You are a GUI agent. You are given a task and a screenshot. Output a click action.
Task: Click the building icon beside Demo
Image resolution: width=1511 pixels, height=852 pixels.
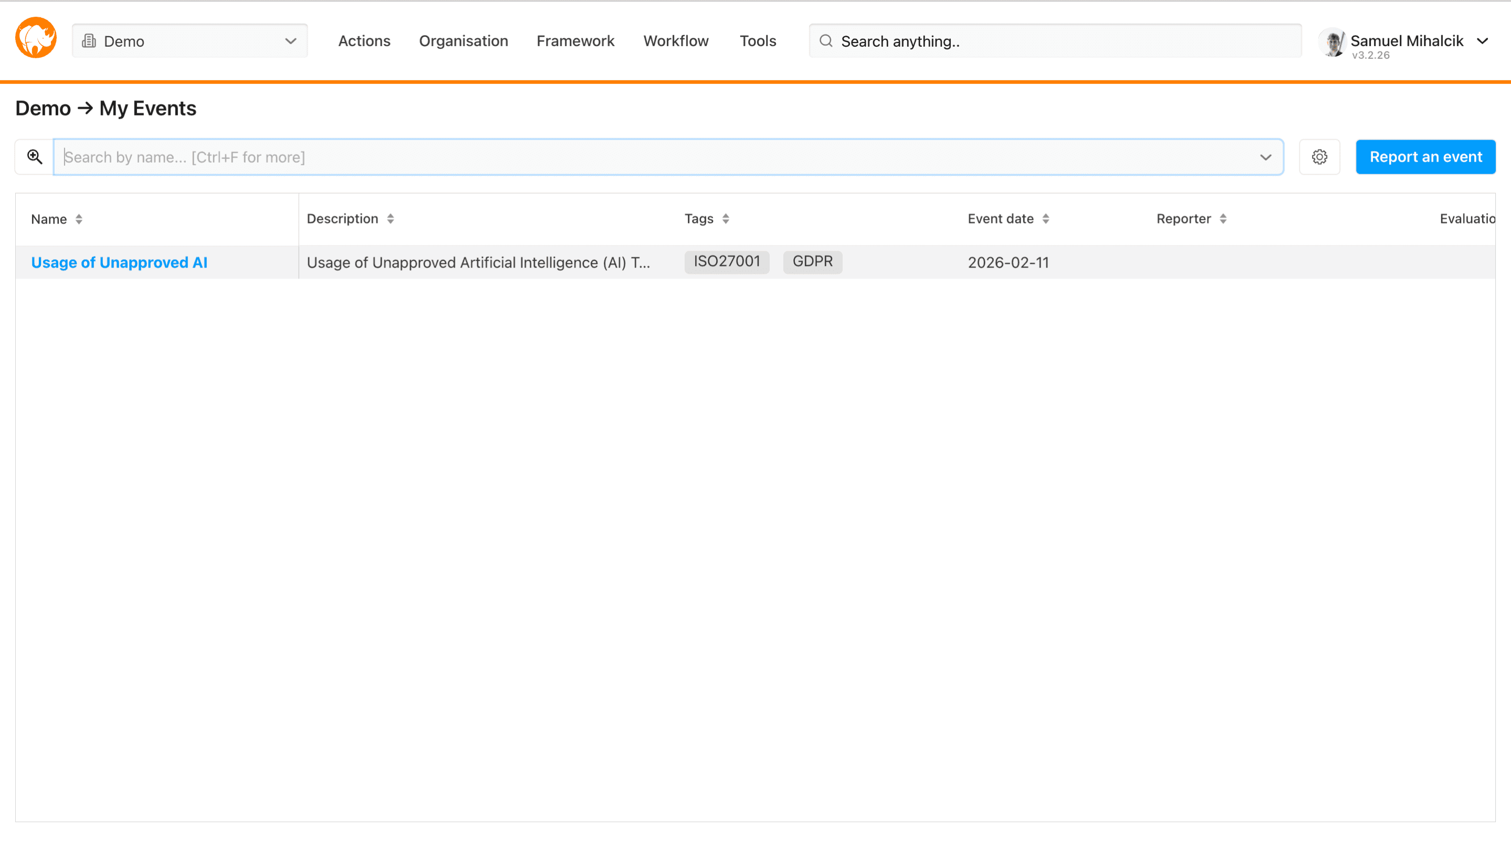[x=89, y=41]
